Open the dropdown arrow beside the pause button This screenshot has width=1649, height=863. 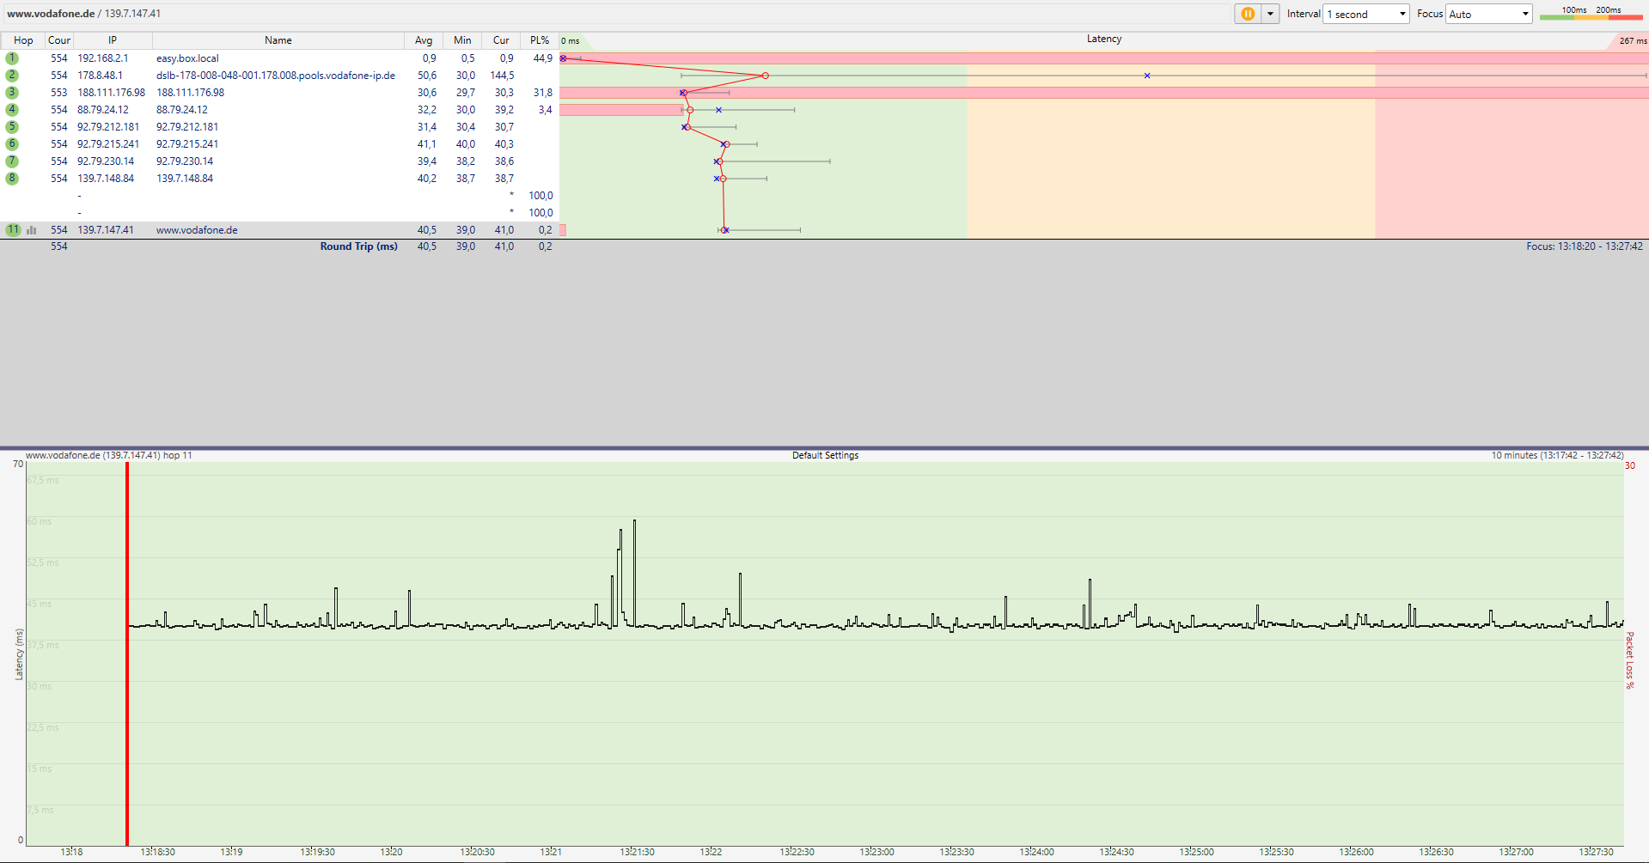[x=1270, y=14]
